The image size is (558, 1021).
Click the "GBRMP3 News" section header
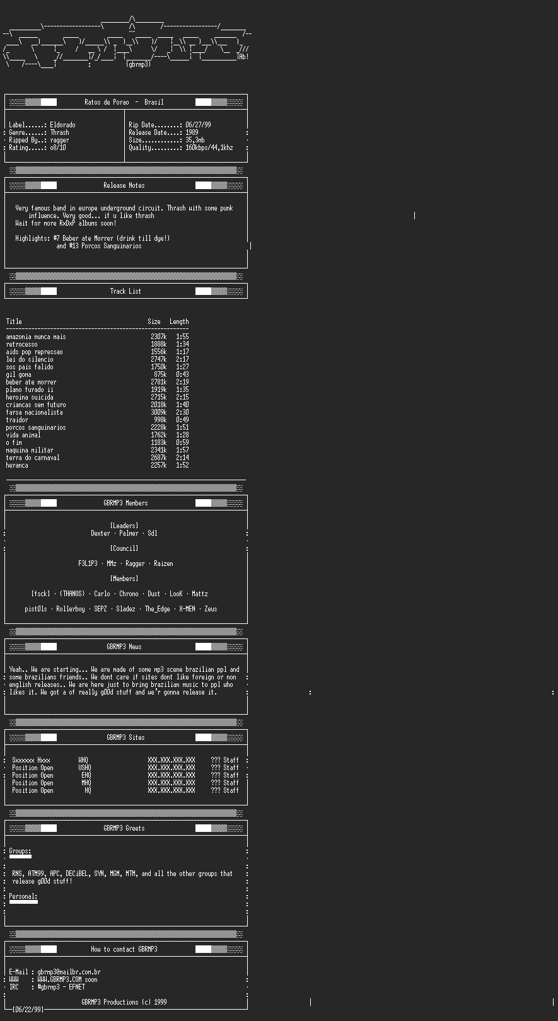click(124, 647)
